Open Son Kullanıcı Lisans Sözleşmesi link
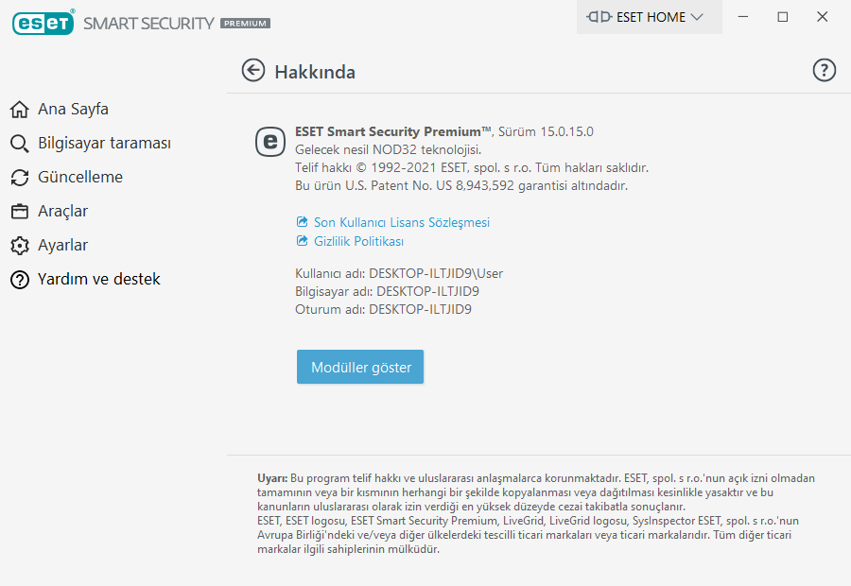This screenshot has height=586, width=851. pyautogui.click(x=401, y=222)
